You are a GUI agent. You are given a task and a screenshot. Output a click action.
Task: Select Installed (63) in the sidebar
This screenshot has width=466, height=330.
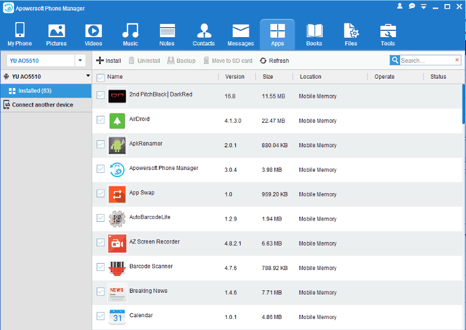pyautogui.click(x=46, y=91)
